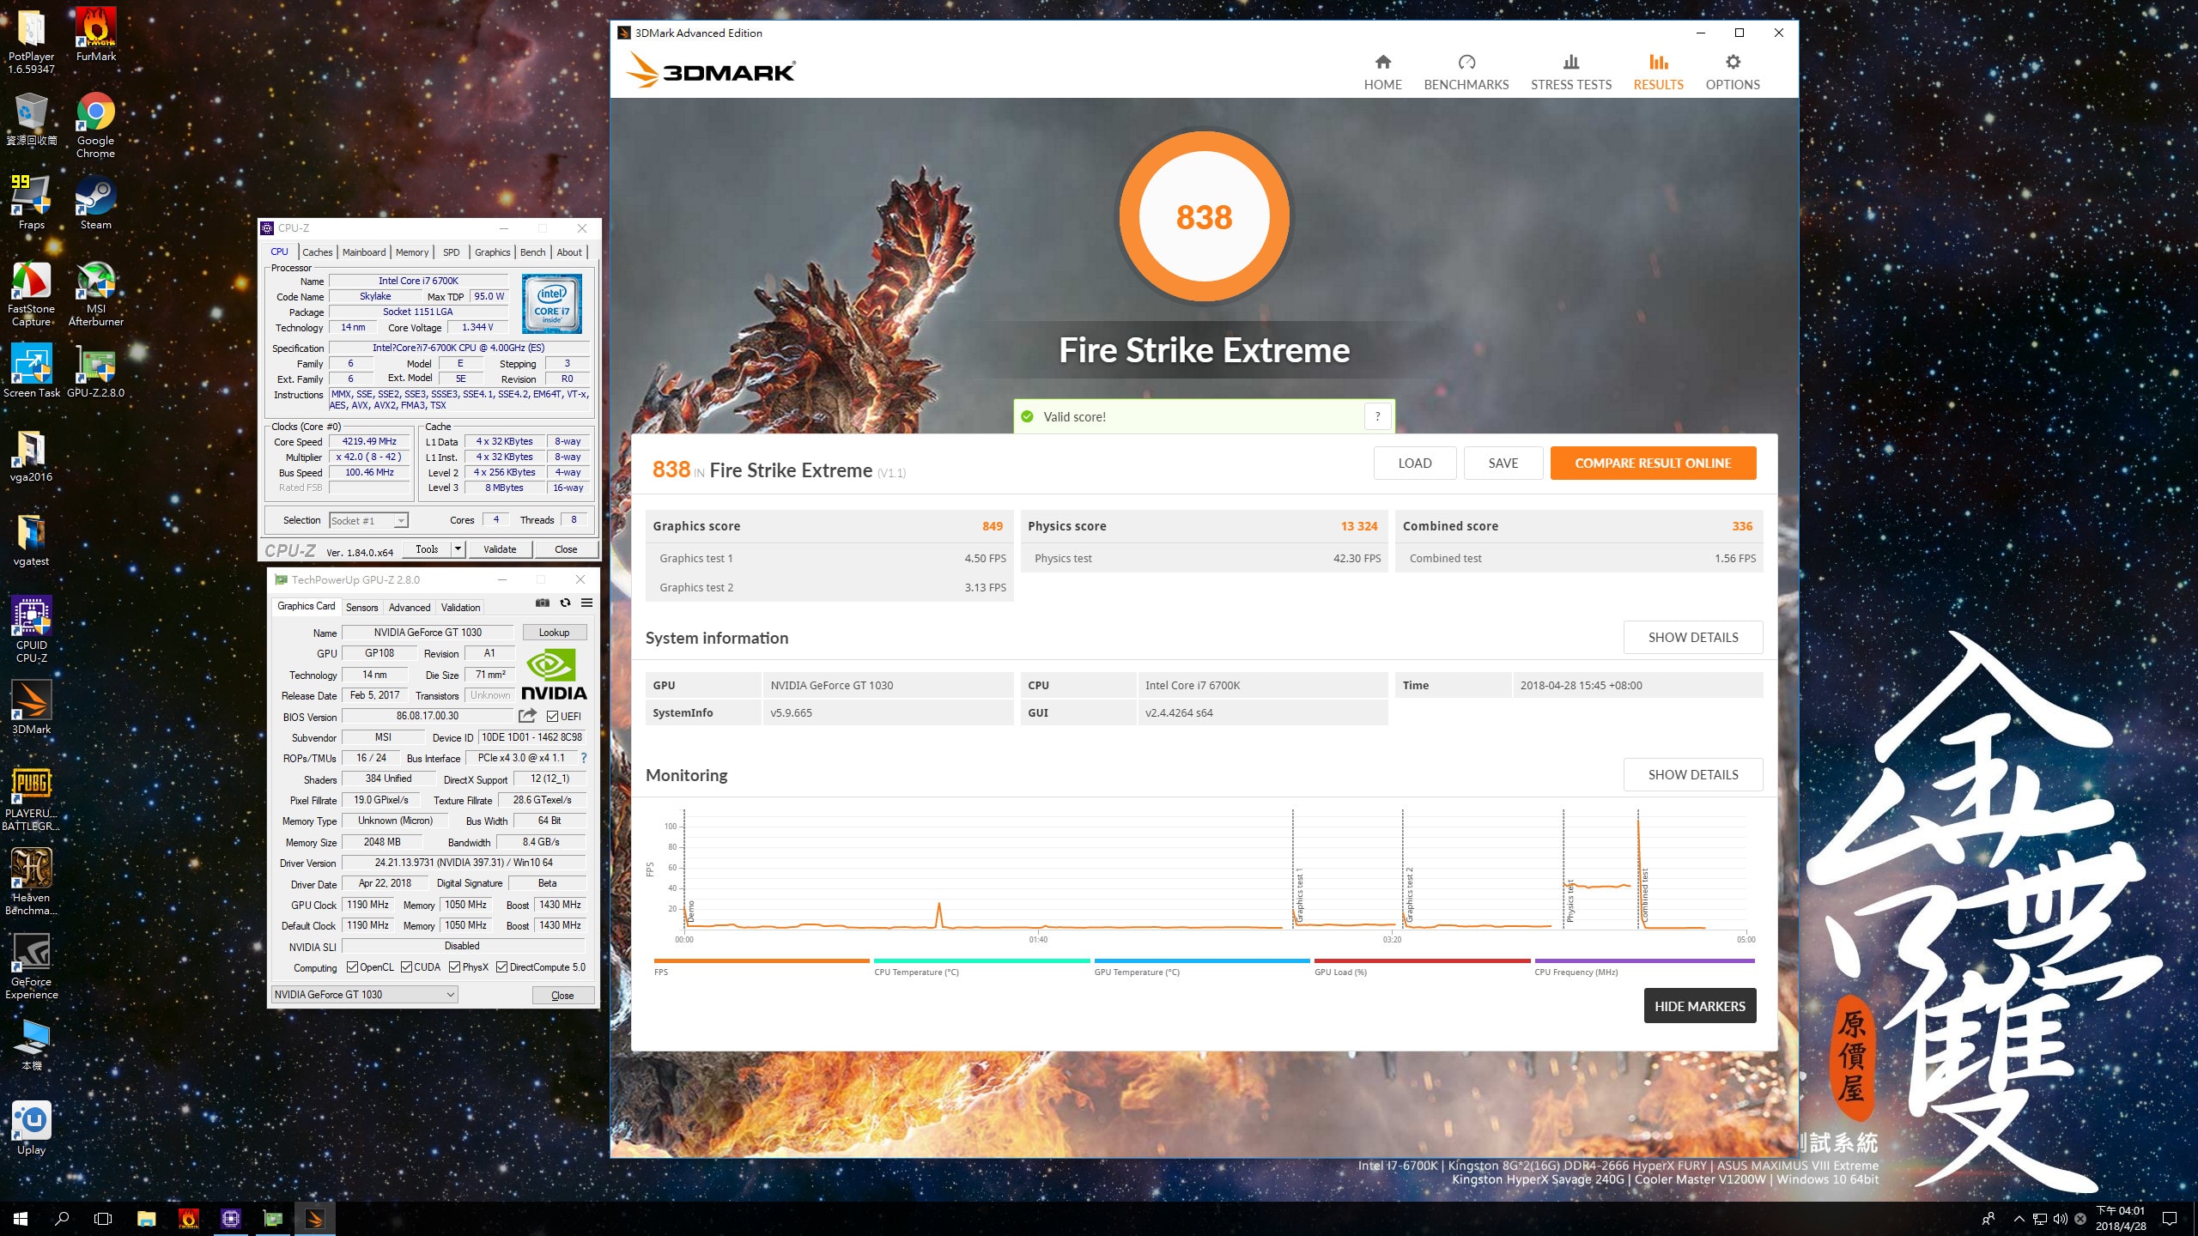Toggle the OpenCL checkbox in GPU-Z
The height and width of the screenshot is (1236, 2198).
[352, 967]
